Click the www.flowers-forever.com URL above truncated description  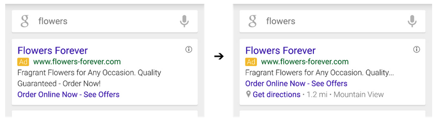[x=305, y=62]
